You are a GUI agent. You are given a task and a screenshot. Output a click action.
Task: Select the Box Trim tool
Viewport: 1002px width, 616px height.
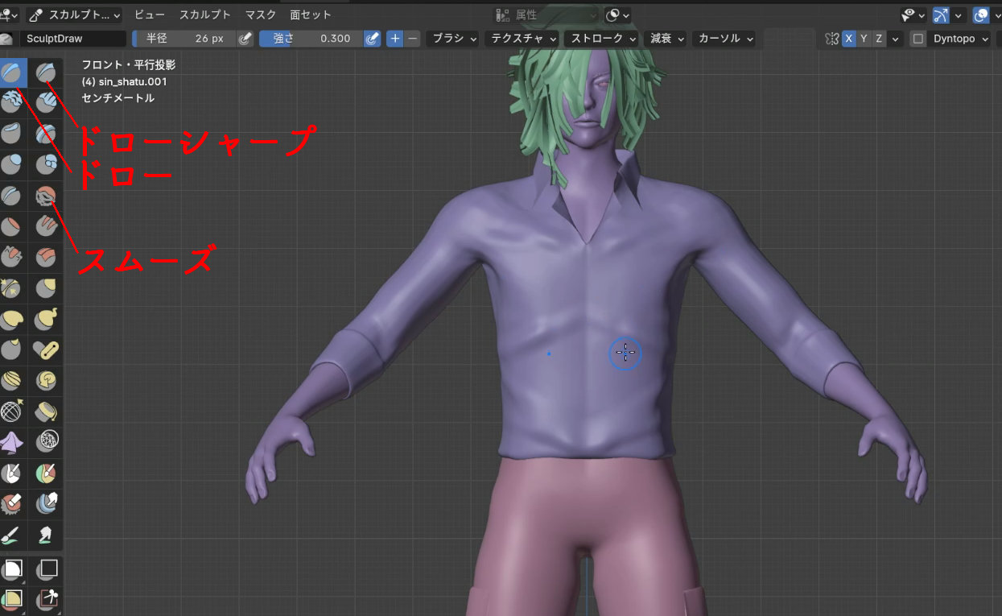(45, 600)
